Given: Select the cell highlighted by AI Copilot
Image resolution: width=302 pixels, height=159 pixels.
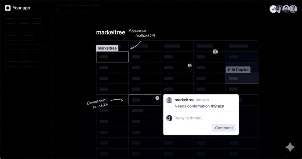Looking at the screenshot, I should tap(242, 78).
